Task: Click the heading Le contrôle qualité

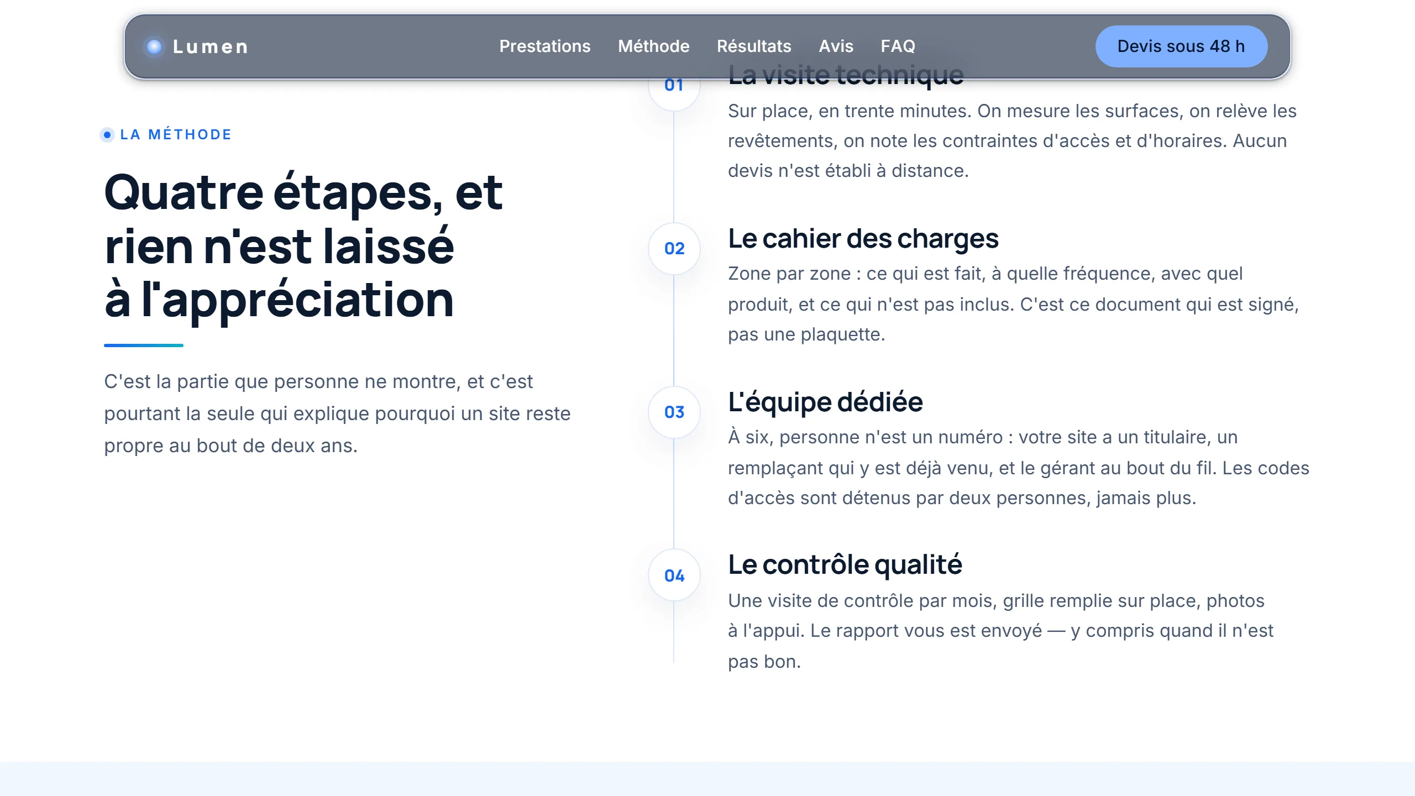Action: (845, 565)
